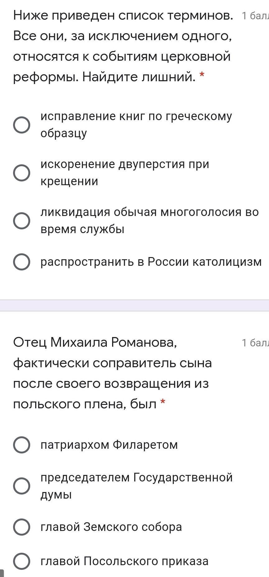Mark radio circle 'распространить в России католицизм'
Image resolution: width=269 pixels, height=577 pixels.
coord(22,262)
